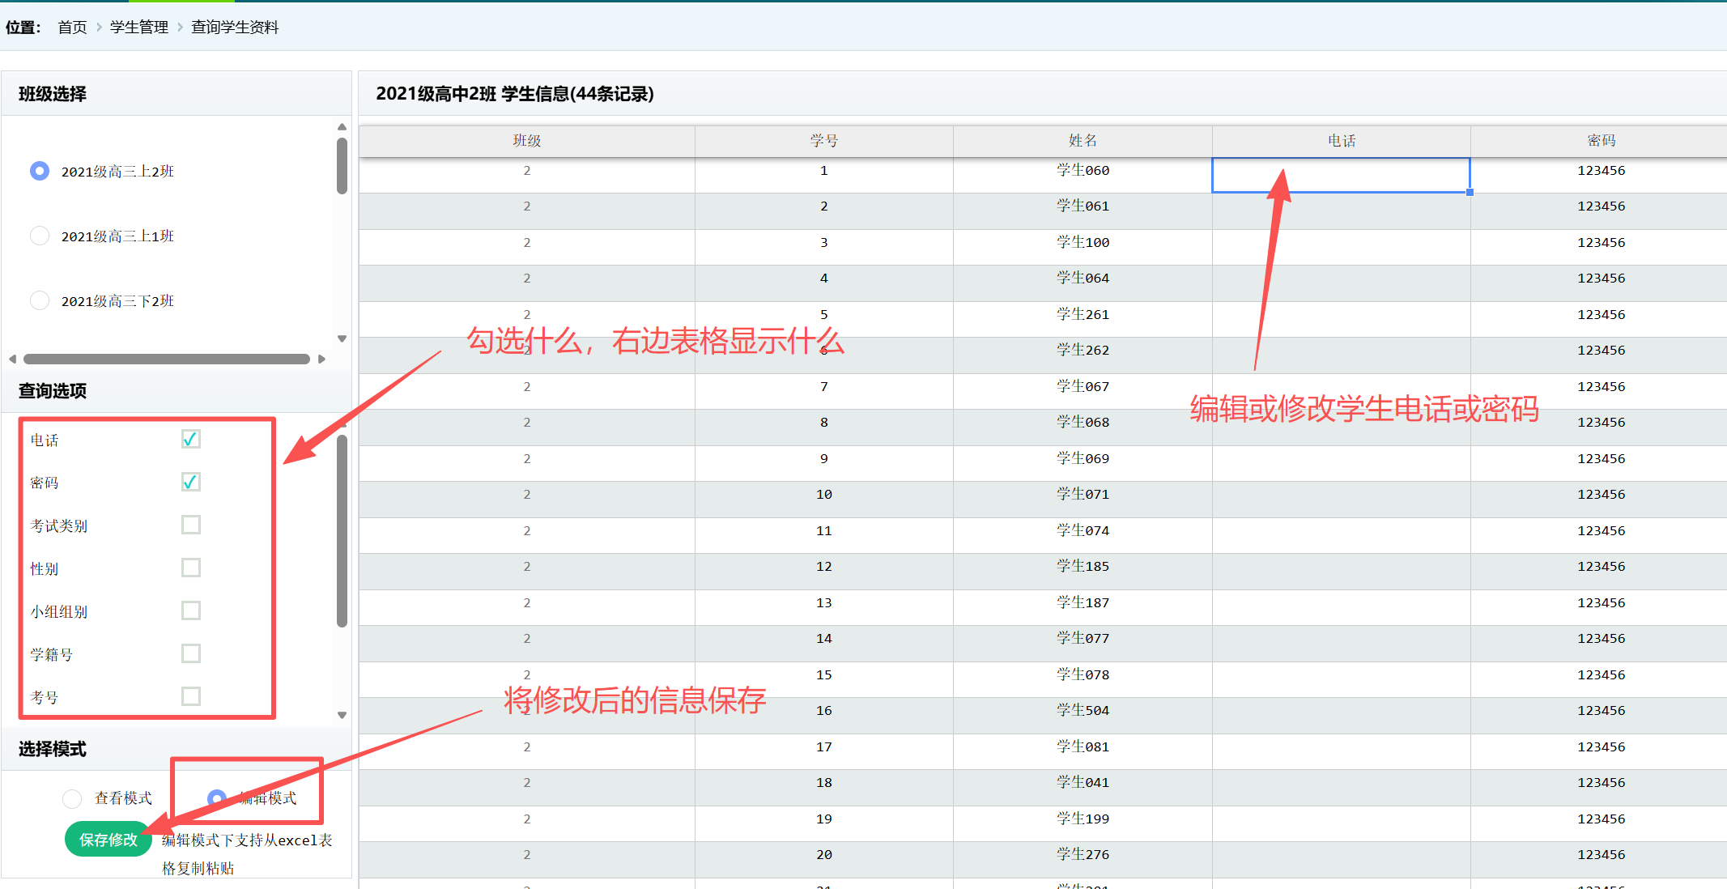Switch to 查看模式 radio option
This screenshot has width=1727, height=889.
[x=72, y=798]
